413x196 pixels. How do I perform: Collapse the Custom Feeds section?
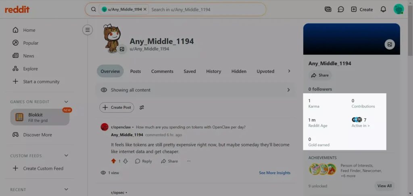tap(66, 155)
